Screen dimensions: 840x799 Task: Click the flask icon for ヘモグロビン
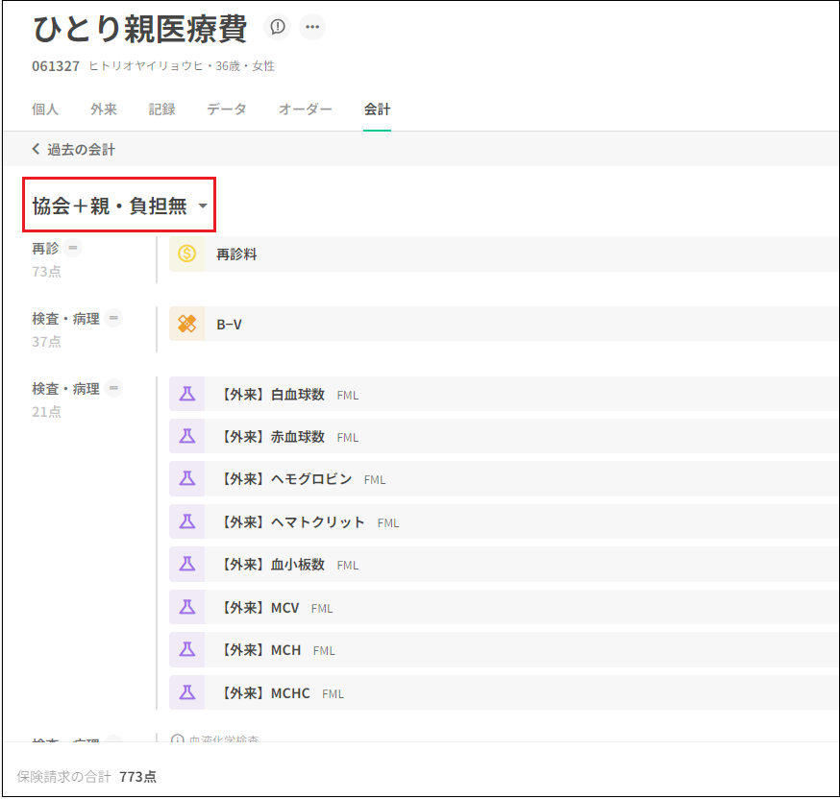pos(187,479)
